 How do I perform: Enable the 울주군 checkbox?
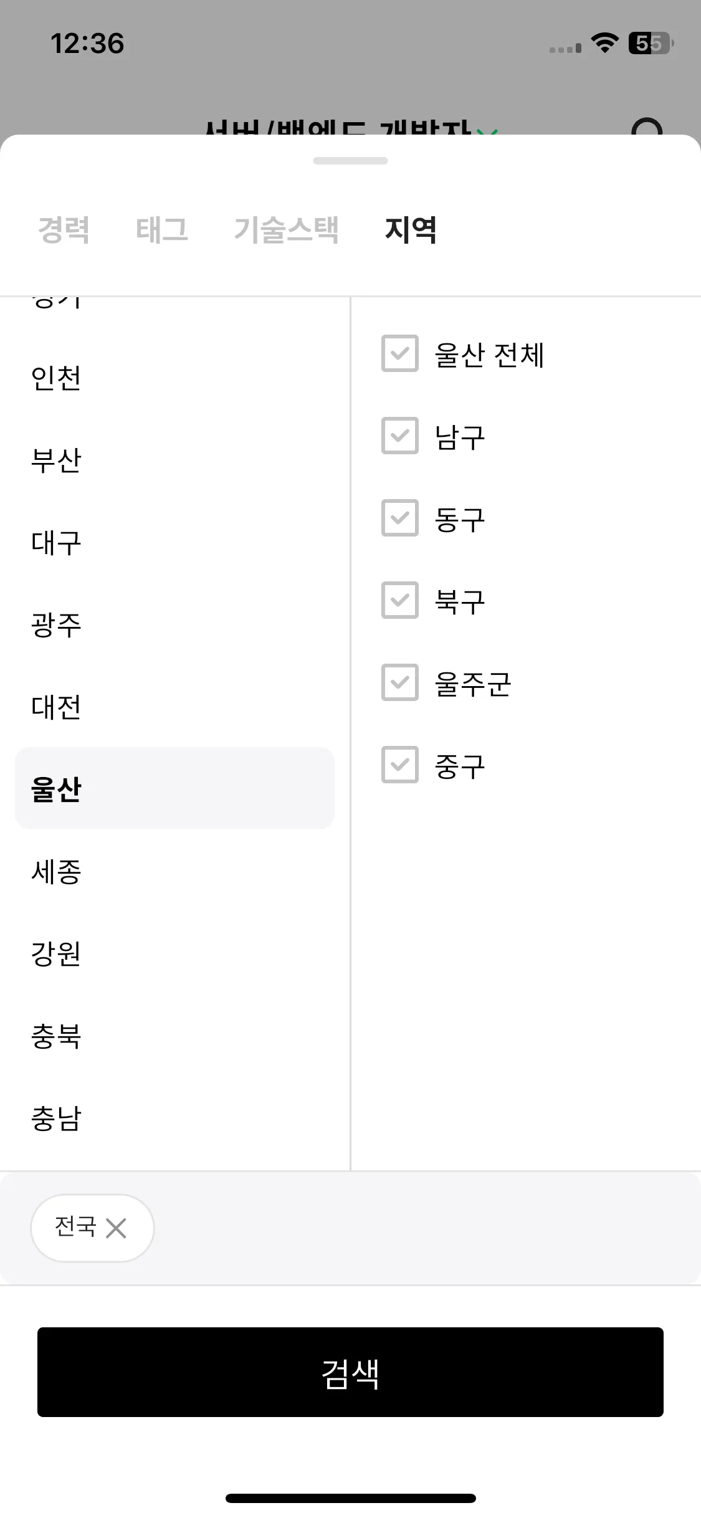pyautogui.click(x=400, y=683)
